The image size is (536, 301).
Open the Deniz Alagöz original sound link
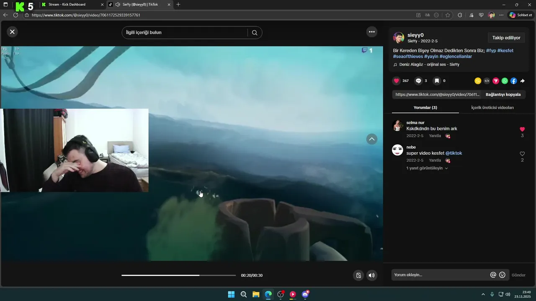click(x=429, y=64)
